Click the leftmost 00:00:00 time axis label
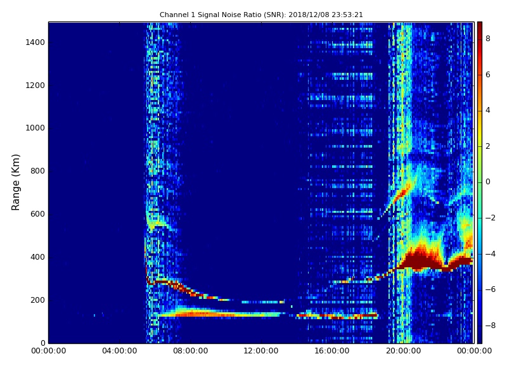 click(49, 351)
